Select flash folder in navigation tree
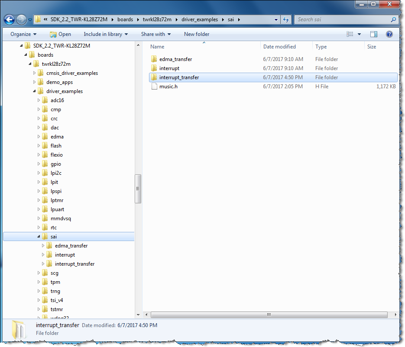Viewport: 405px width, 347px height. 56,146
